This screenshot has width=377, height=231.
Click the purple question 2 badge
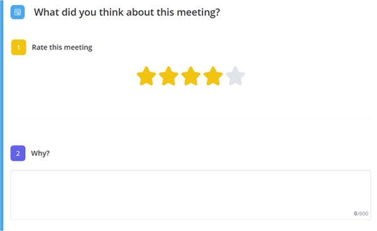[18, 153]
